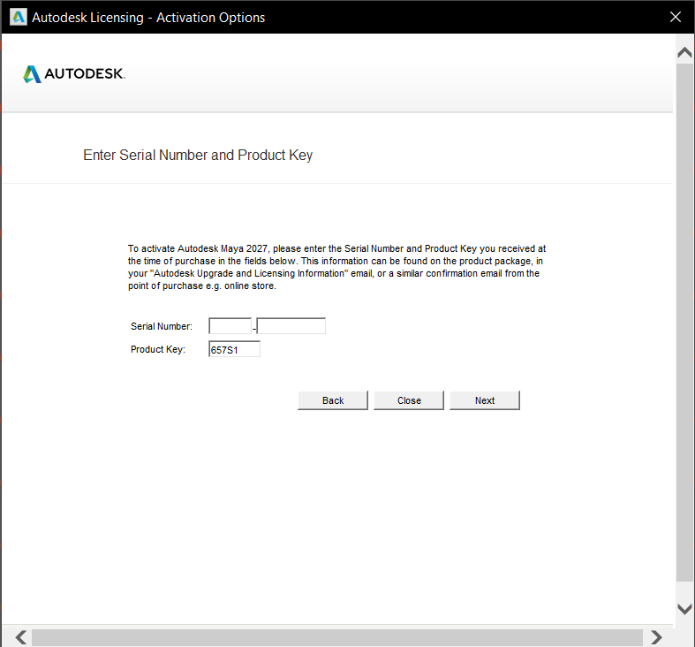Click the window title 'Autodesk Licensing - Activation Options'
Viewport: 695px width, 647px height.
[148, 18]
